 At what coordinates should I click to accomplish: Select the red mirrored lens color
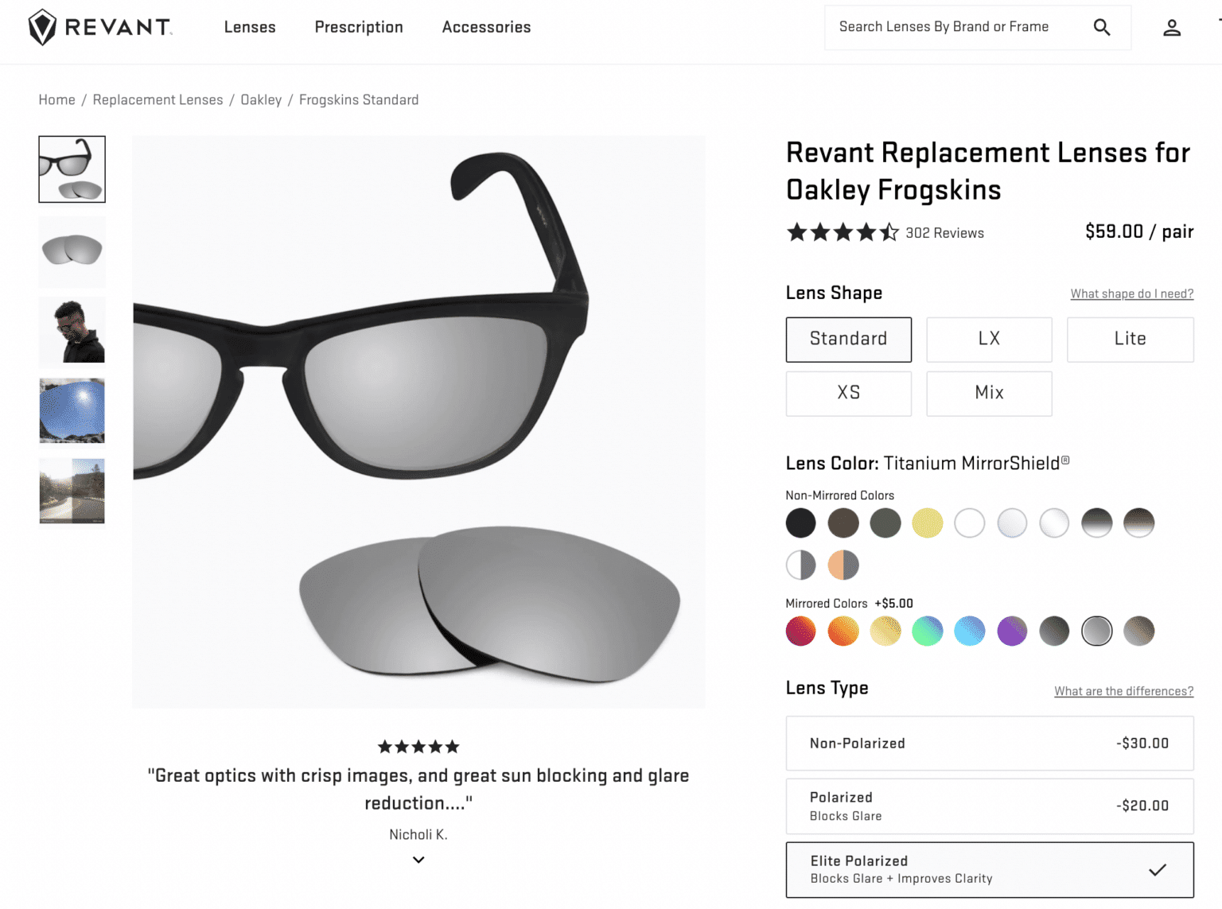(x=800, y=631)
